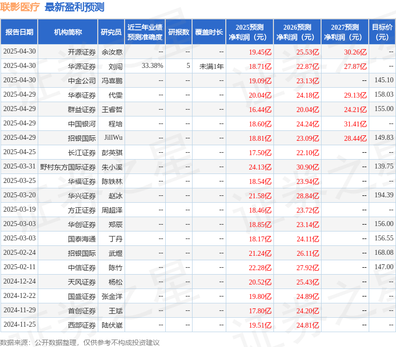Click the 最新盈利预测 heading
396x347 pixels.
pyautogui.click(x=74, y=7)
